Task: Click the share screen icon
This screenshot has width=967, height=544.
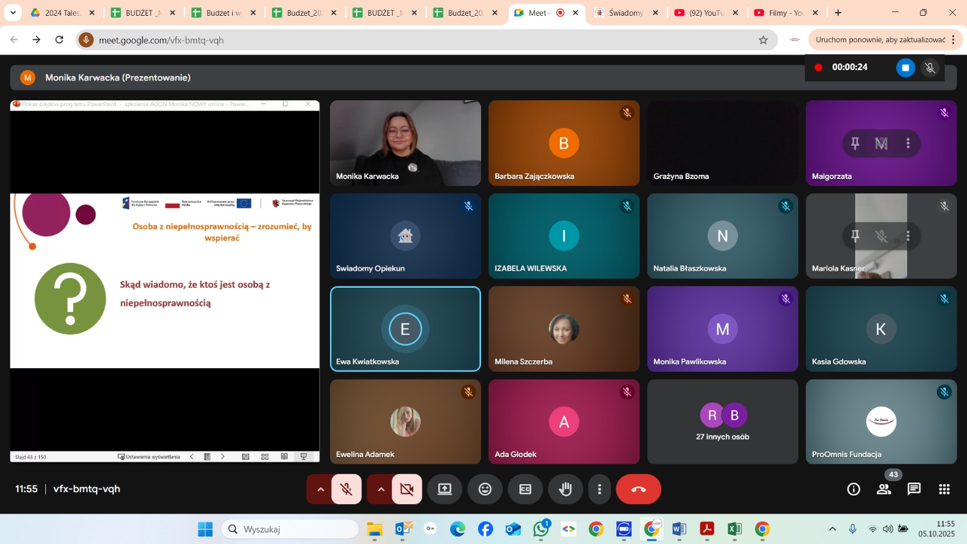Action: point(445,489)
